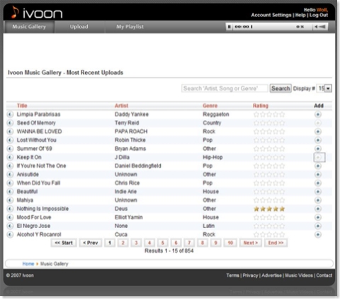Play the song Keep It On
The image size is (340, 299).
point(10,157)
